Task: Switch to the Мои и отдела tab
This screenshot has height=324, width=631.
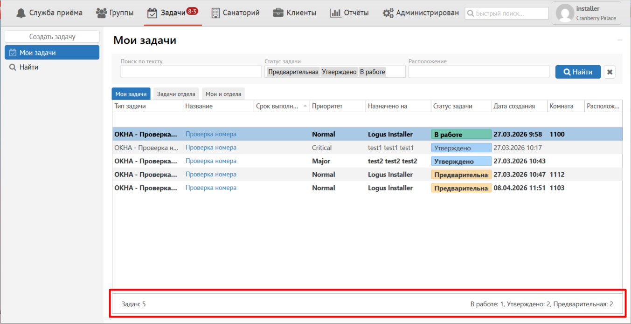Action: pyautogui.click(x=223, y=94)
